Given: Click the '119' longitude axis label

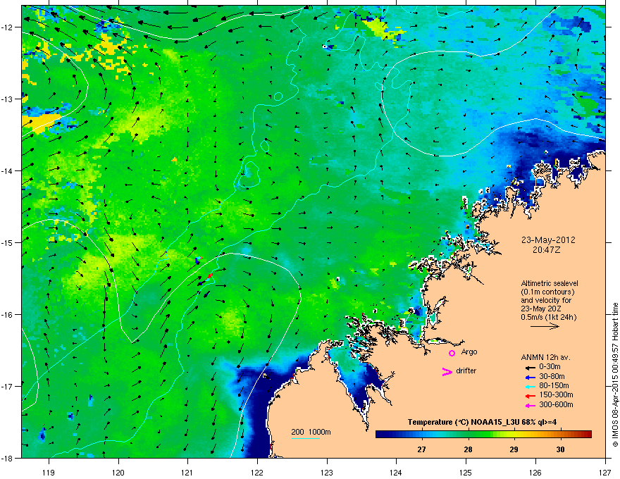Looking at the screenshot, I should pos(49,472).
